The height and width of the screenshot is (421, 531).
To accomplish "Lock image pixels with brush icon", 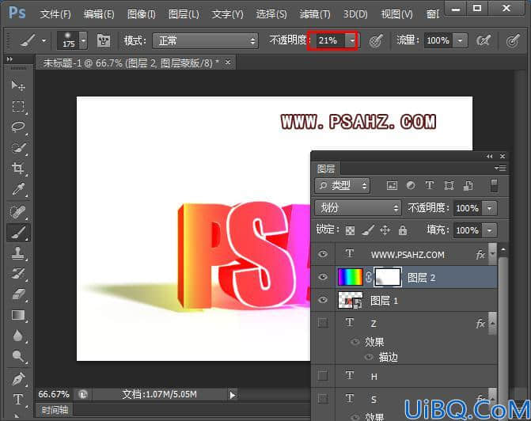I will 367,230.
